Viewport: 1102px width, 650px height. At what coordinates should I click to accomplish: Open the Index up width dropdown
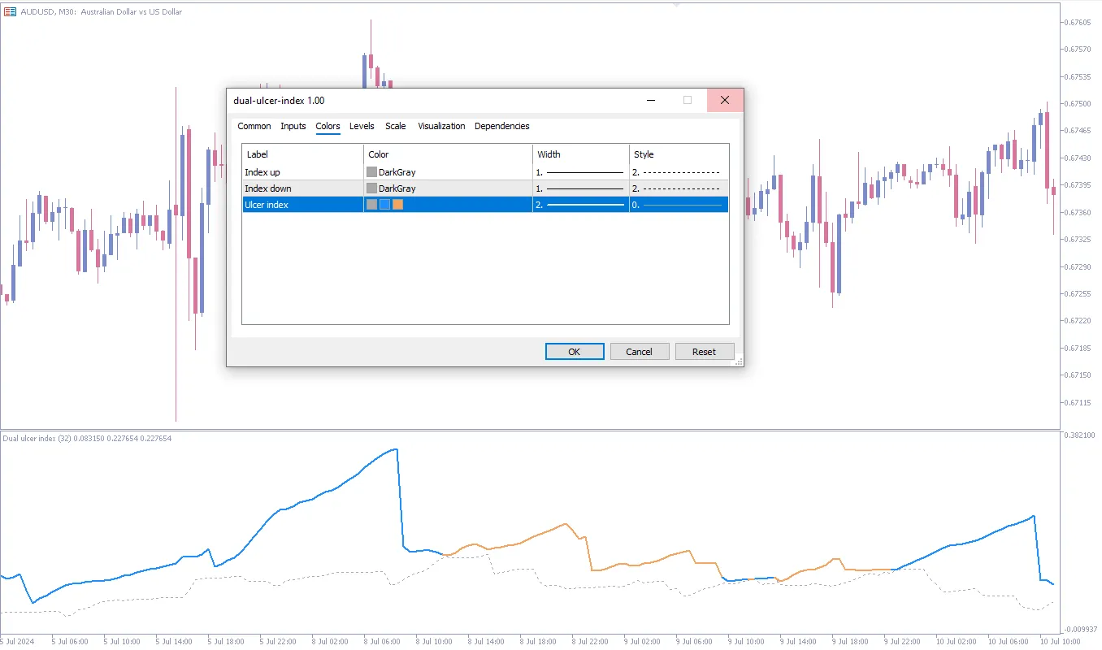click(x=580, y=172)
